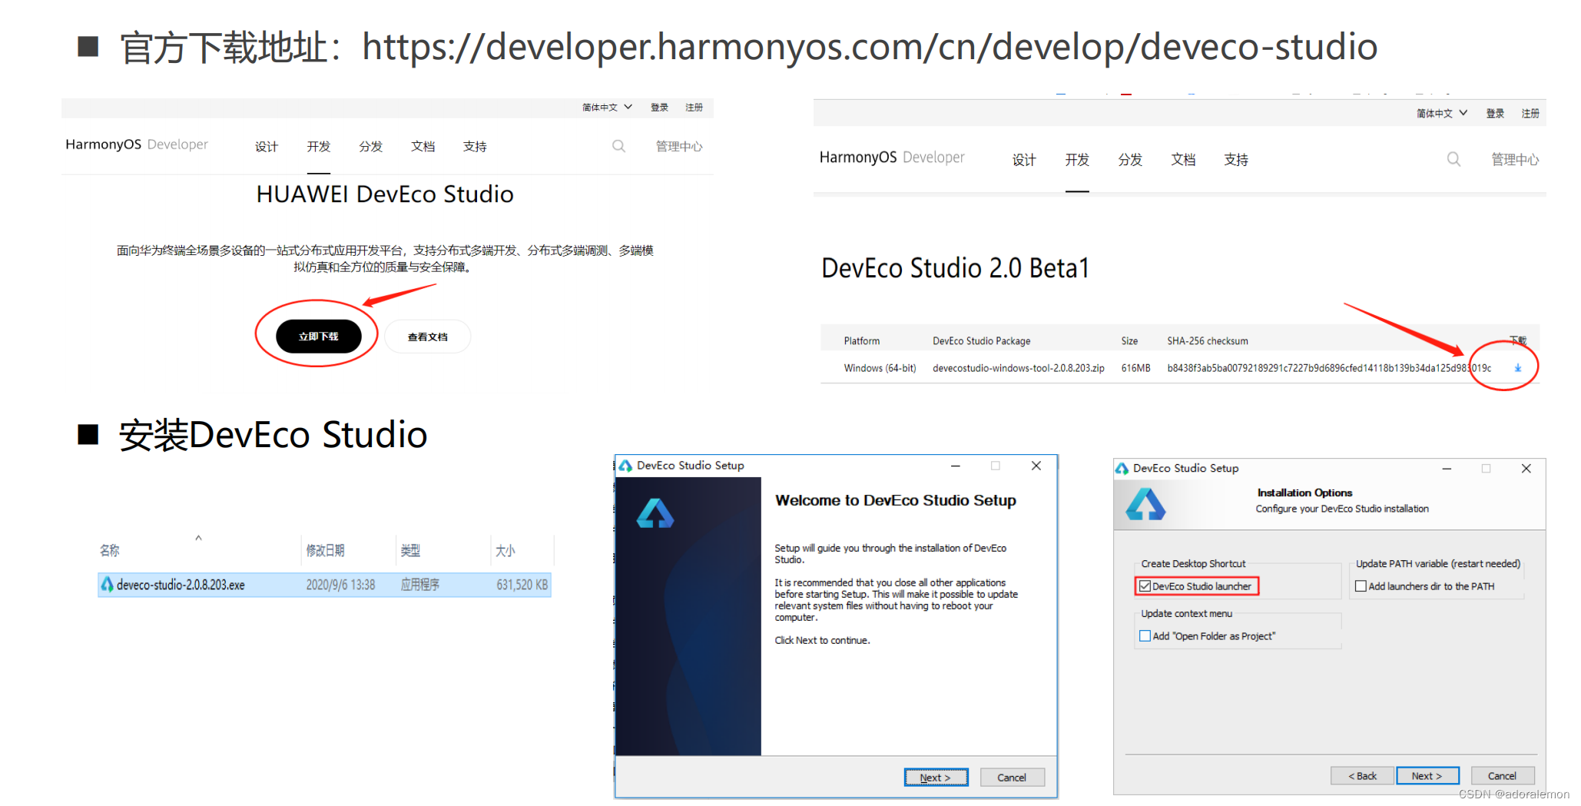The image size is (1581, 806).
Task: Click HarmonyOS Developer logo on left page
Action: click(137, 144)
